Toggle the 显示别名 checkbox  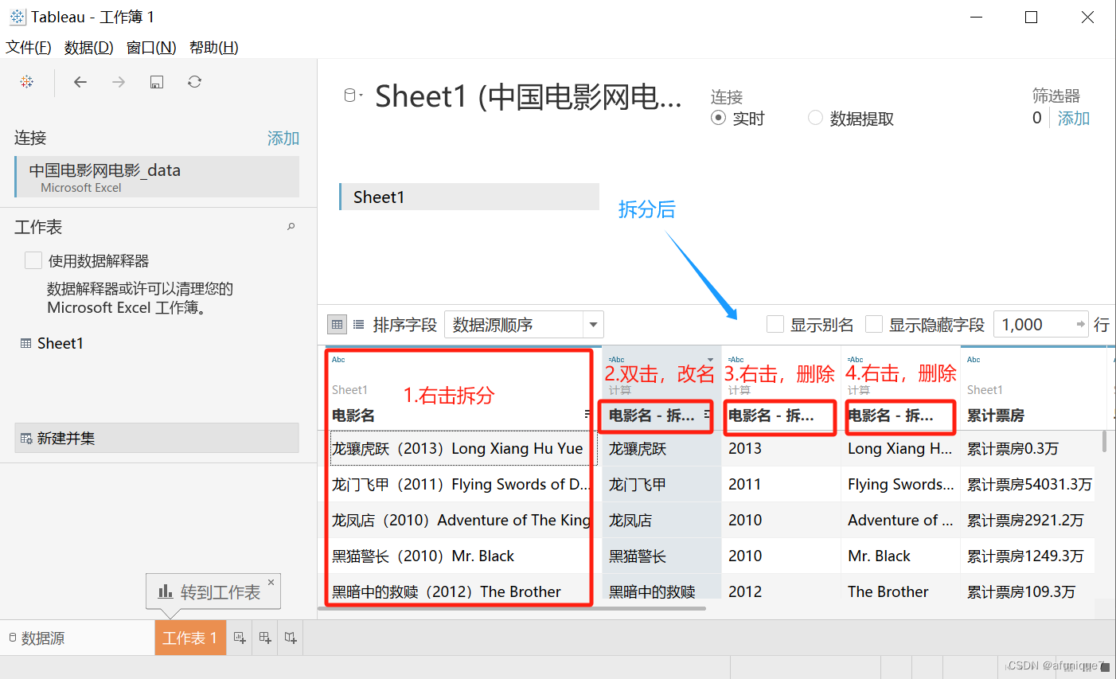point(775,324)
